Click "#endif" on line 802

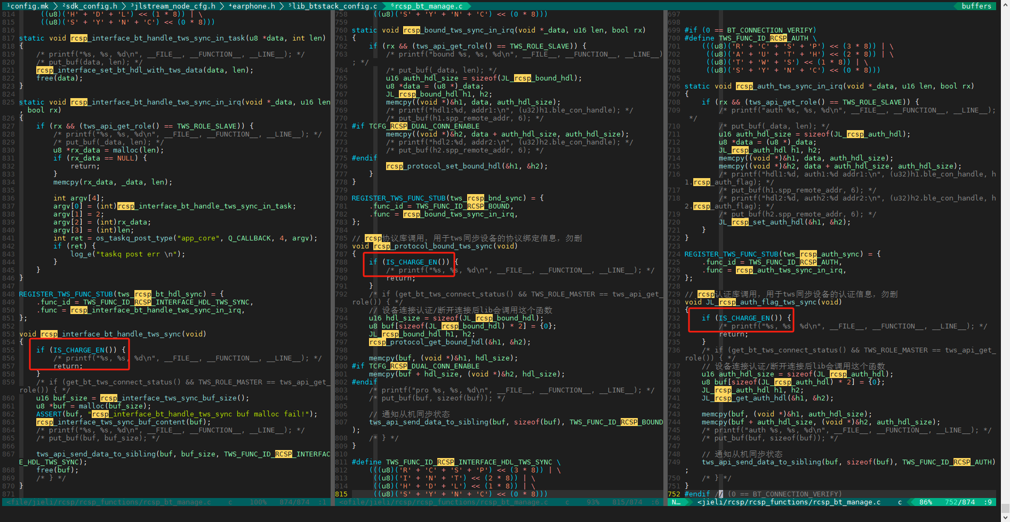pyautogui.click(x=364, y=382)
